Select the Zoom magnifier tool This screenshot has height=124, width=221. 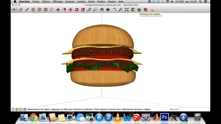pos(121,10)
